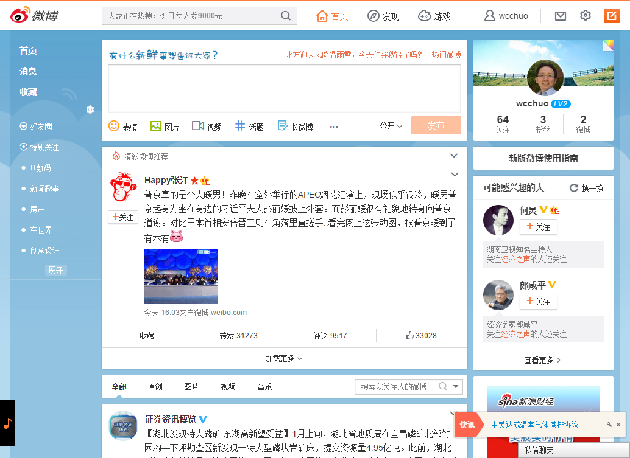Open 游戏 games in top navigation
Image resolution: width=630 pixels, height=458 pixels.
434,16
